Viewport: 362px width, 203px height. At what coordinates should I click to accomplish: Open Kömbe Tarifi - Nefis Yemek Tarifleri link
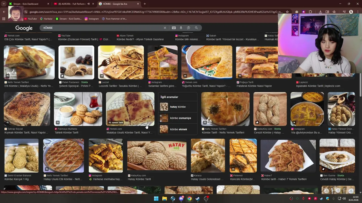(x=223, y=133)
